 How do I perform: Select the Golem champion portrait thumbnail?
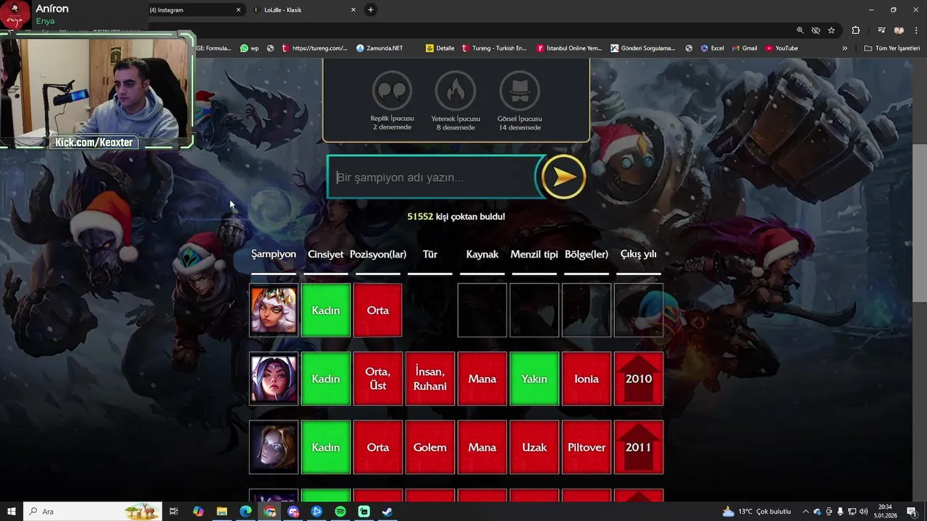coord(274,447)
